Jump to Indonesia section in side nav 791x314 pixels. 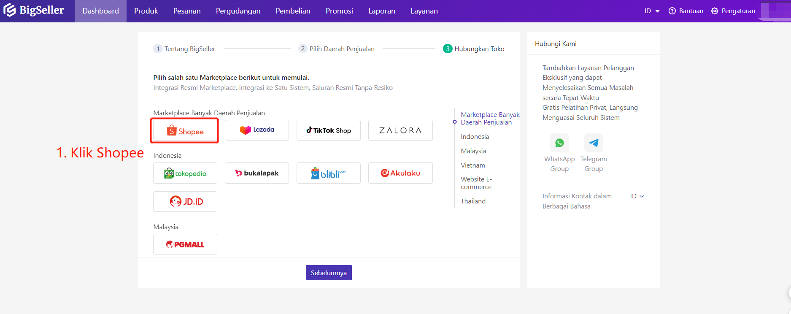click(475, 137)
